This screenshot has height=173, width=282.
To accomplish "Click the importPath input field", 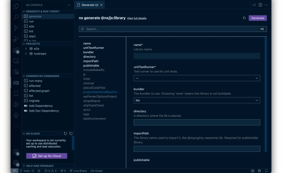I will pos(197,149).
